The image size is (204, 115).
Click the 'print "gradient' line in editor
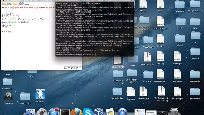tap(15, 22)
